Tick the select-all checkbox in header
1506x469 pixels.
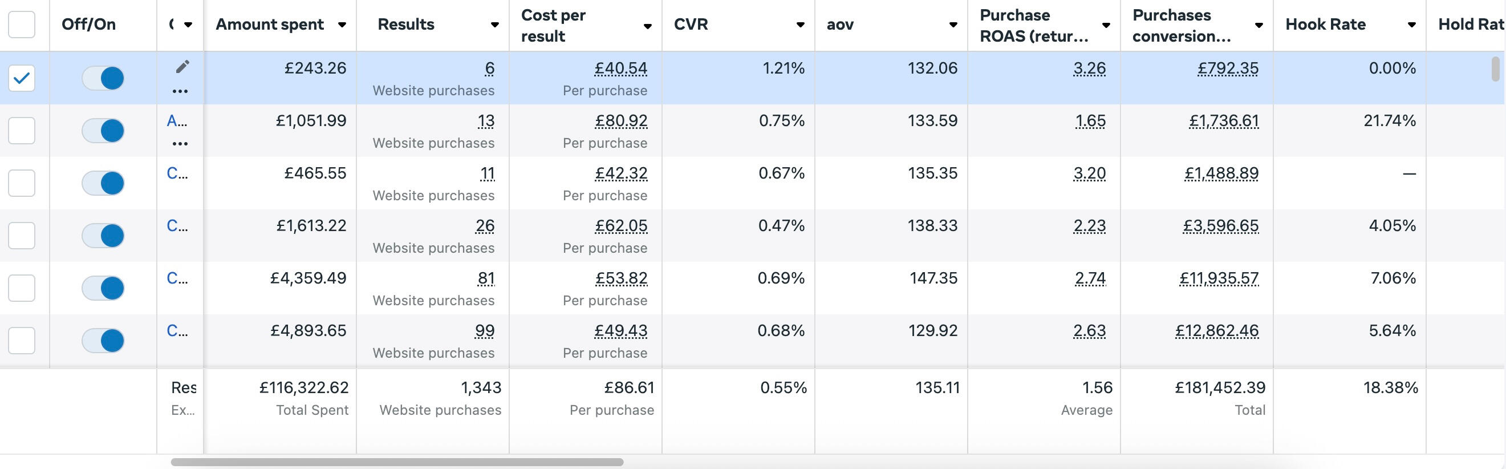[x=22, y=25]
